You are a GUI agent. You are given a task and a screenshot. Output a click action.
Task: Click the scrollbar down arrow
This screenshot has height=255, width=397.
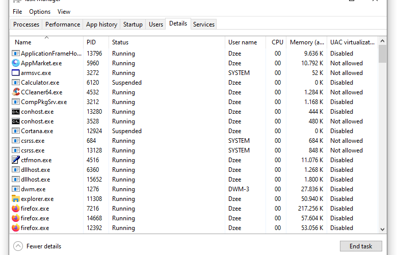click(382, 229)
